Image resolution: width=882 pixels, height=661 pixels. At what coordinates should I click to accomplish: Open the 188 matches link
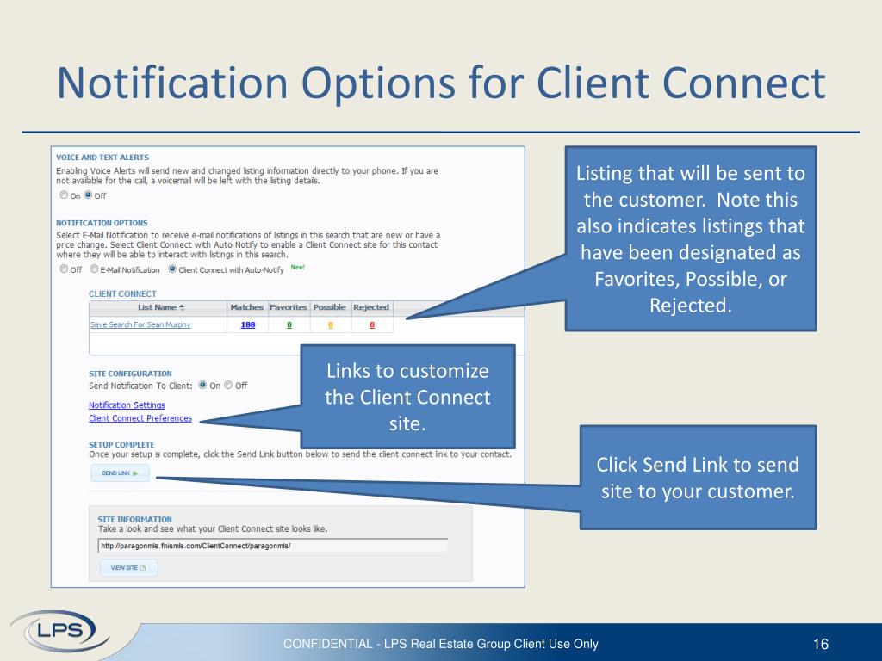pyautogui.click(x=248, y=324)
